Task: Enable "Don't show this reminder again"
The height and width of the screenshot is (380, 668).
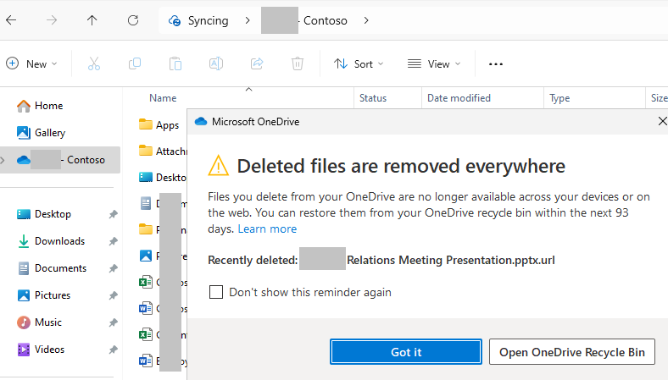Action: coord(216,292)
